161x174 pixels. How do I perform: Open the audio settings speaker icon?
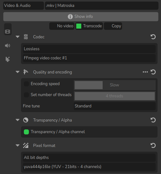click(x=8, y=46)
